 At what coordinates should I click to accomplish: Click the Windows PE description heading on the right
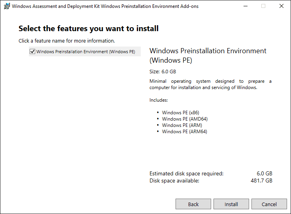208,56
